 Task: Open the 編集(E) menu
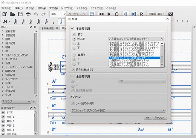coord(18,8)
